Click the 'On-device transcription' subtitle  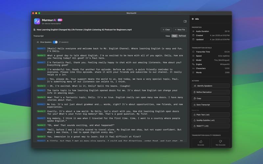click(51, 24)
